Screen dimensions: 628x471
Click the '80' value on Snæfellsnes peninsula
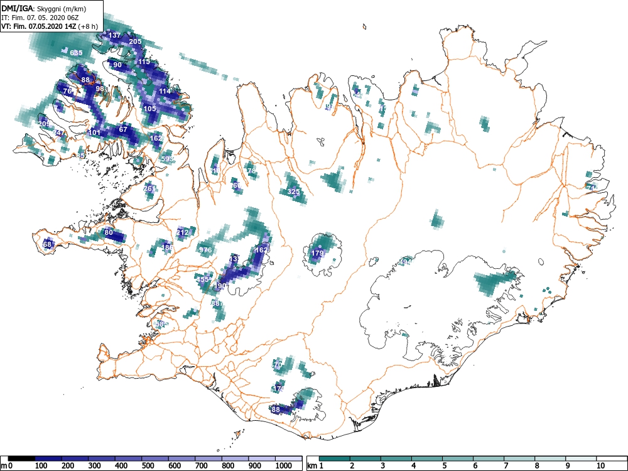coord(109,232)
